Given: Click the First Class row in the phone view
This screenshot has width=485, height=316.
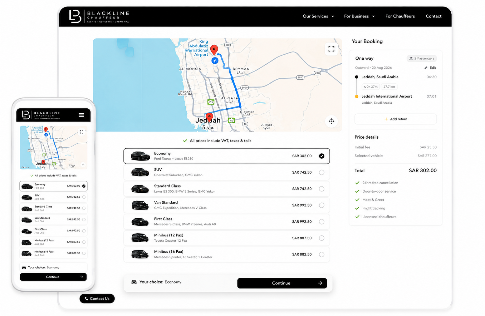Looking at the screenshot, I should (x=53, y=231).
